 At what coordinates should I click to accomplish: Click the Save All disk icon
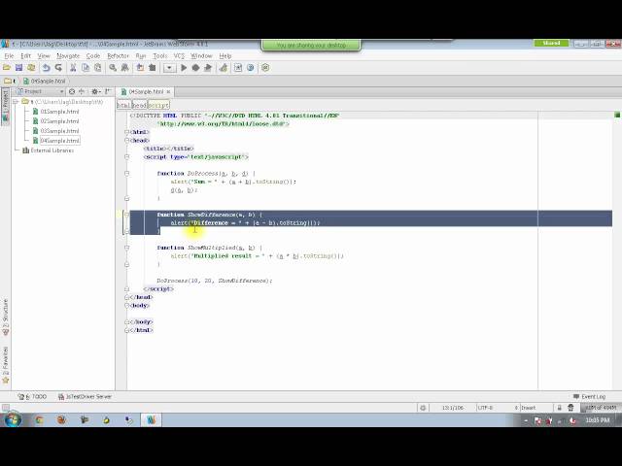18,68
